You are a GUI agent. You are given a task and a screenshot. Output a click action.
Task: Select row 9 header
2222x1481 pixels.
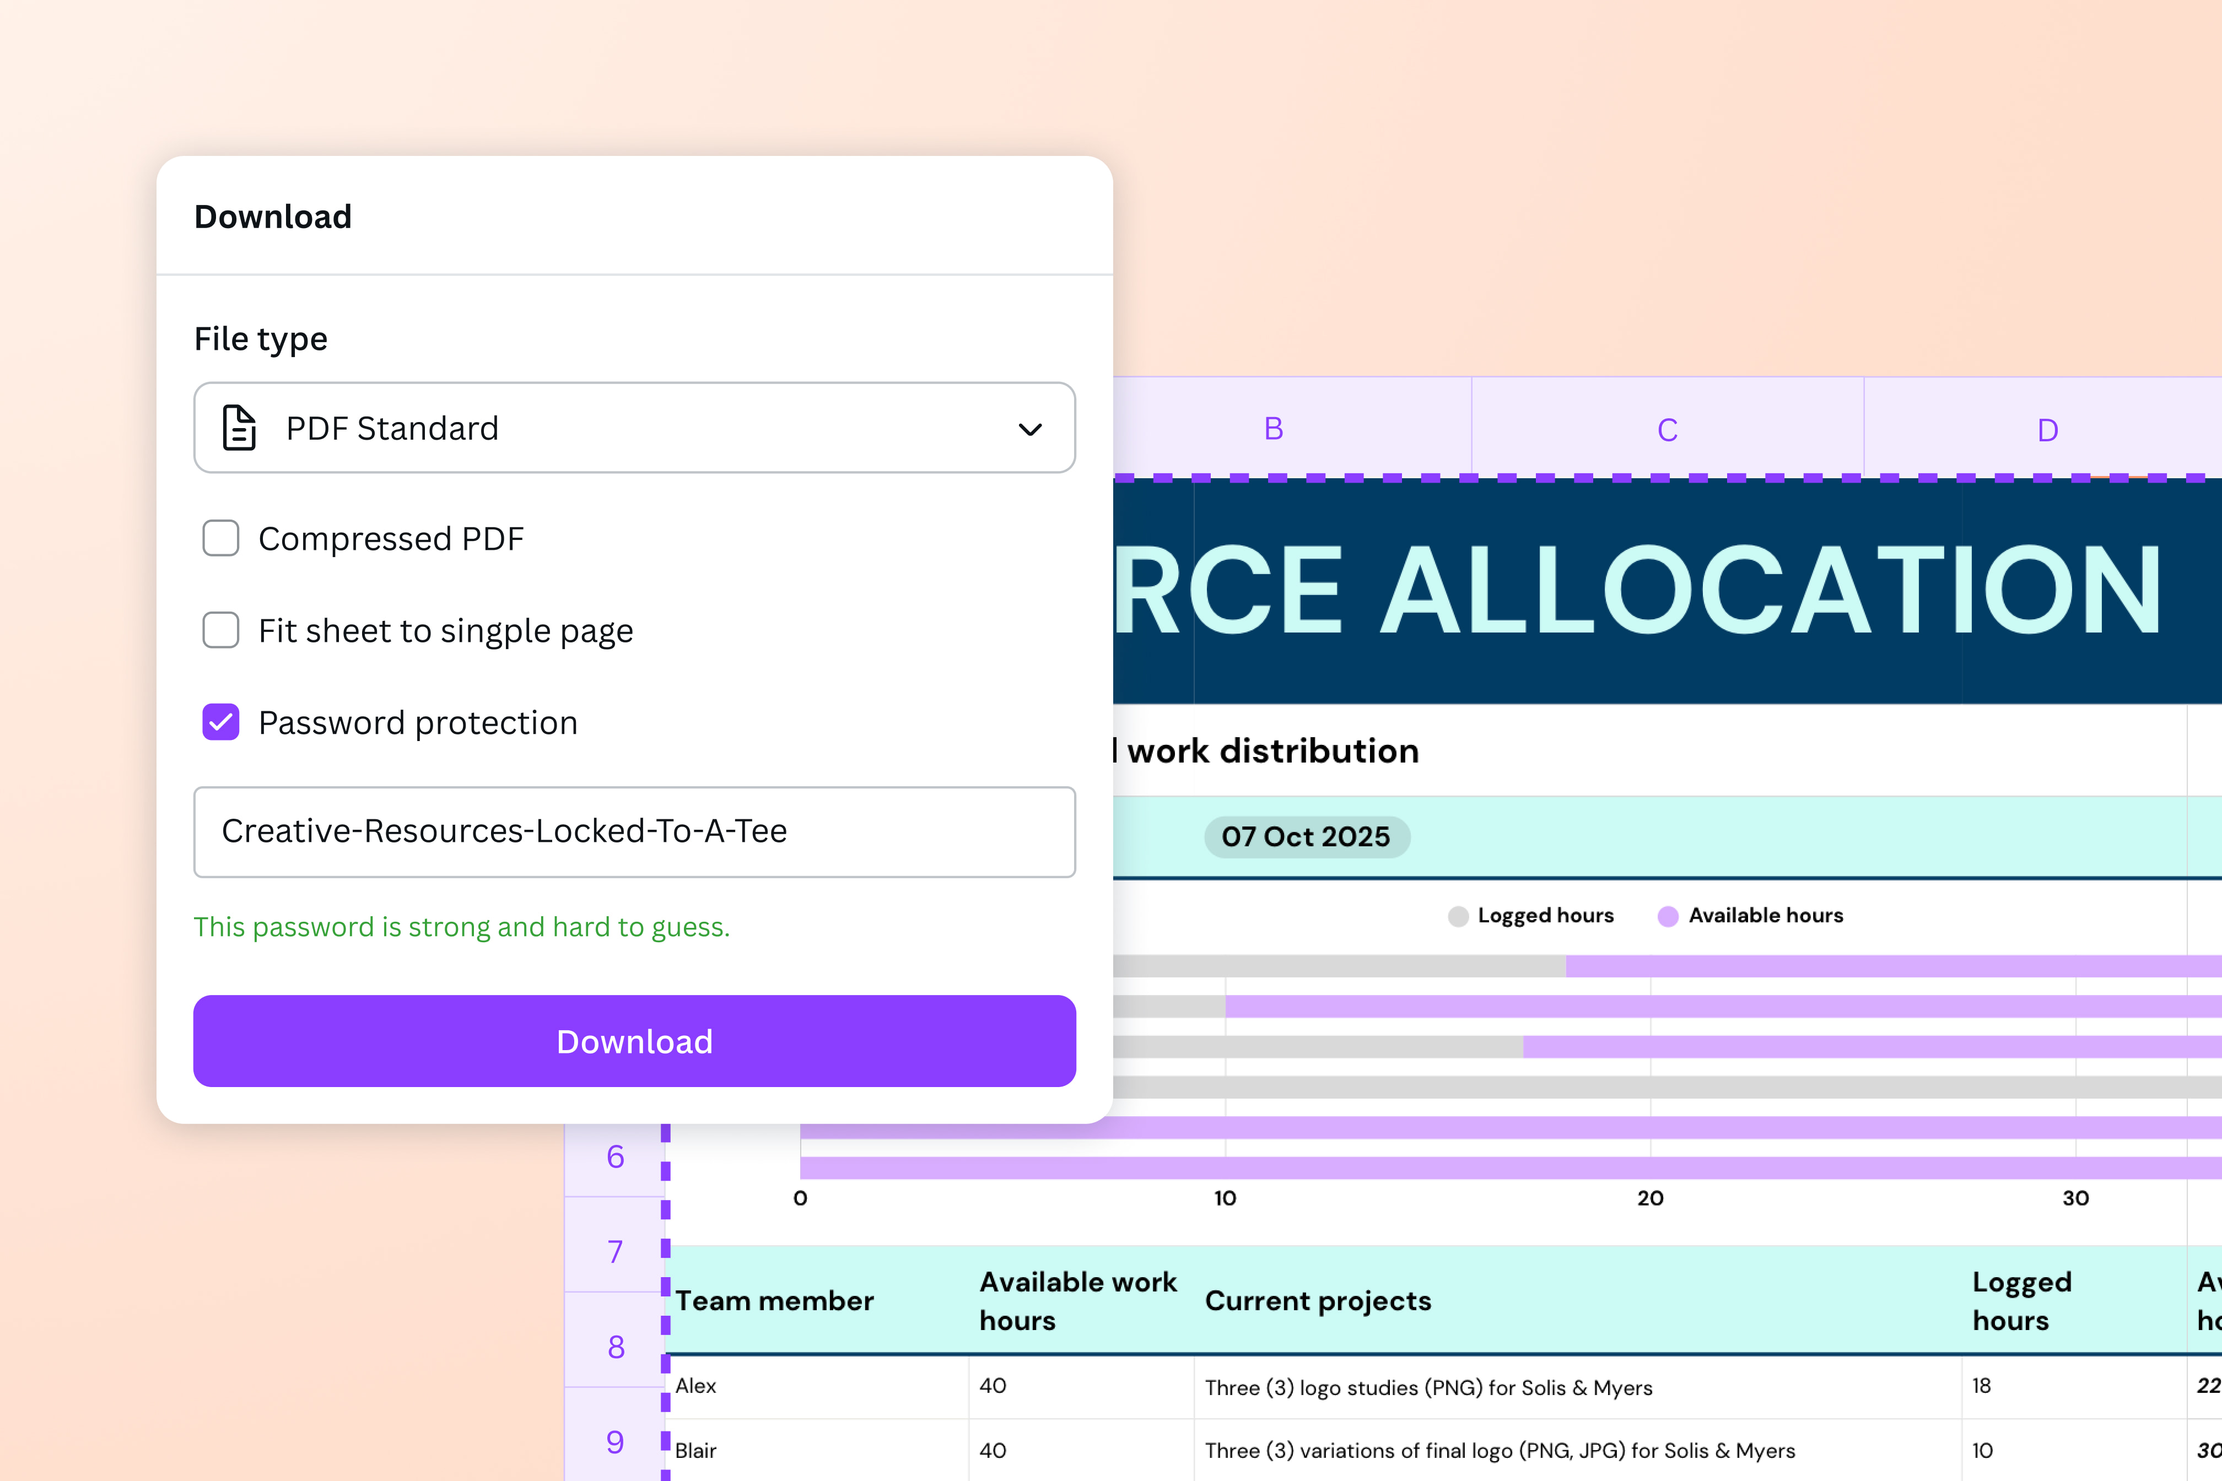click(x=615, y=1442)
